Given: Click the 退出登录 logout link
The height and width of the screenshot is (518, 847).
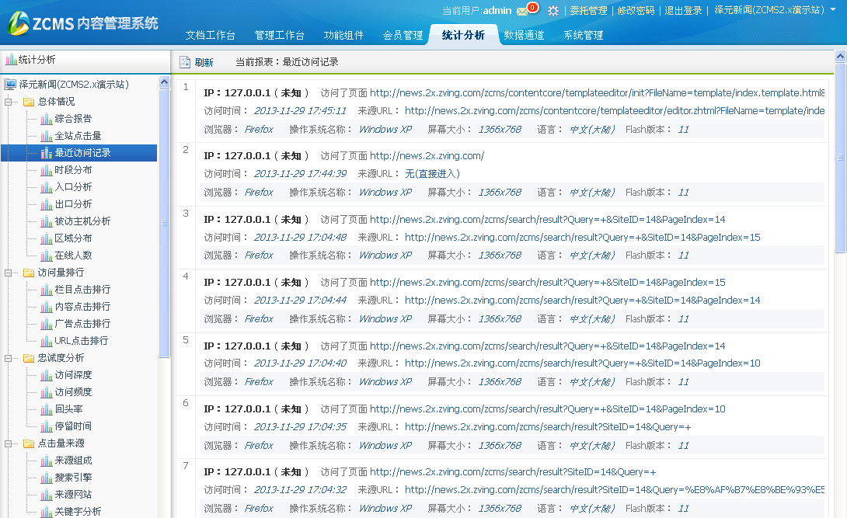Looking at the screenshot, I should [683, 10].
